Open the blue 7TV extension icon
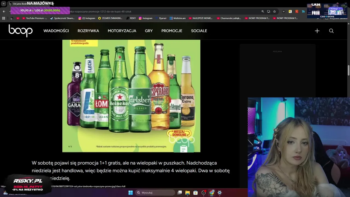This screenshot has height=197, width=350. [303, 11]
